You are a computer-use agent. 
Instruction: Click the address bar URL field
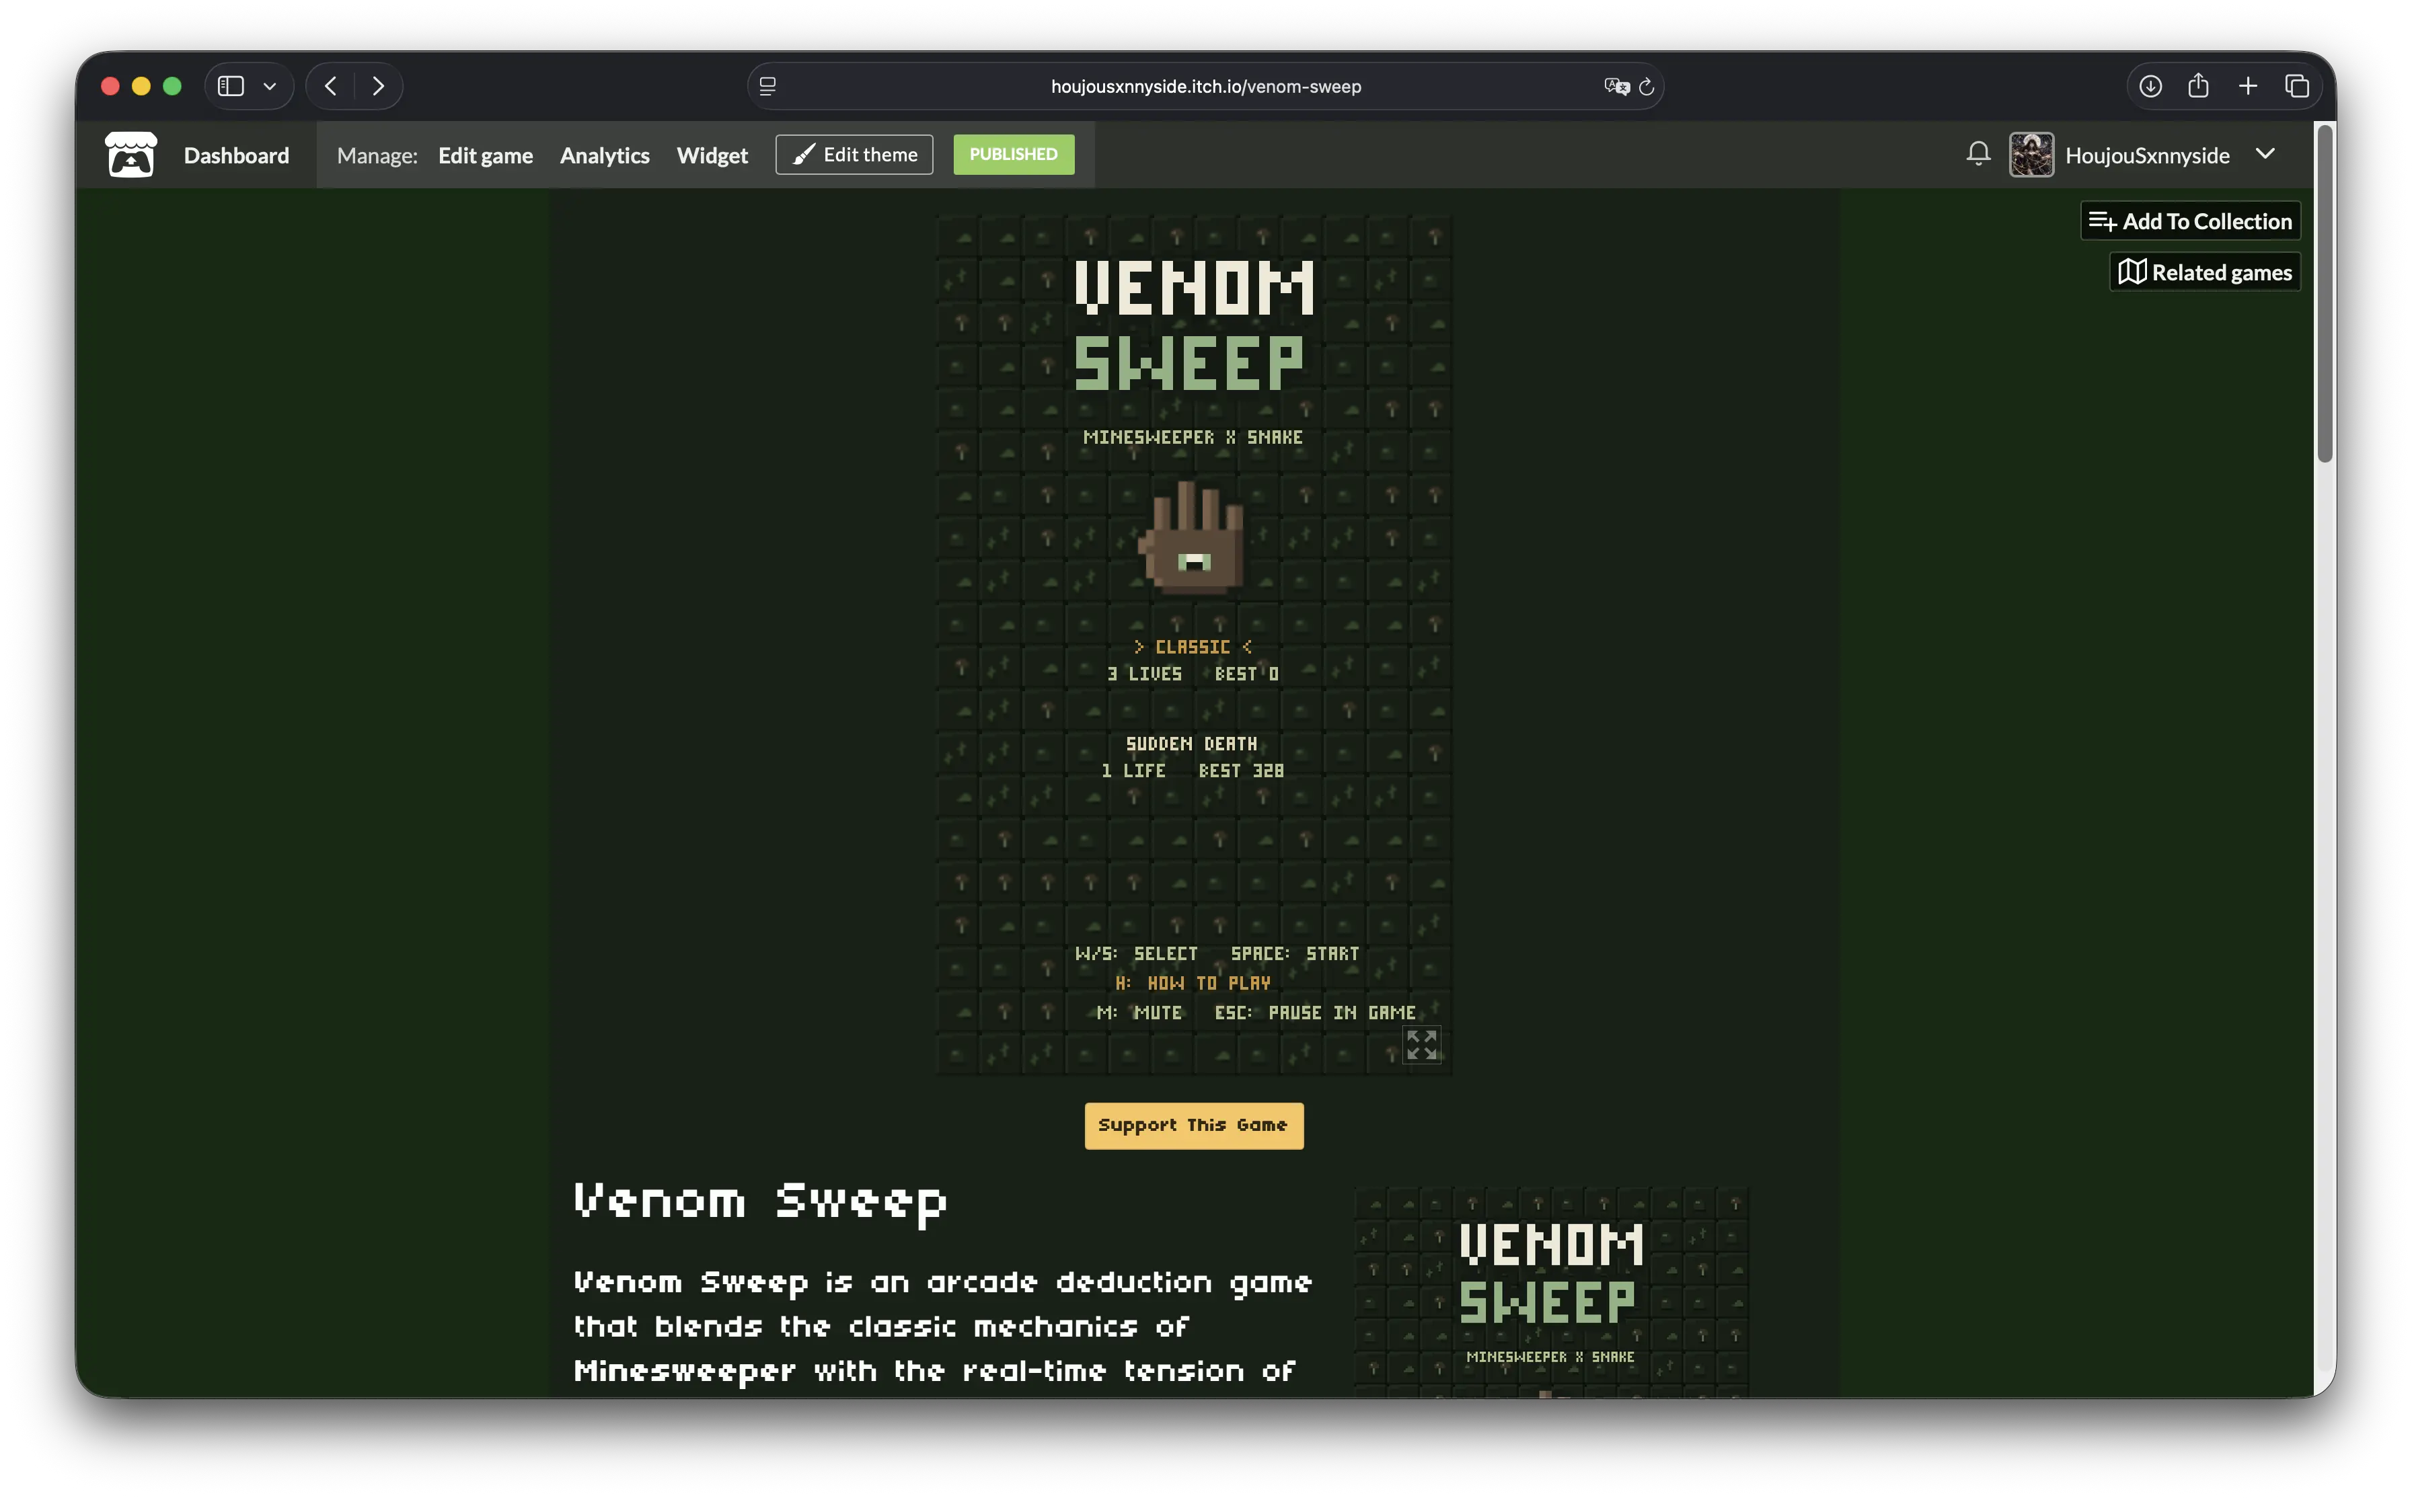pyautogui.click(x=1205, y=86)
